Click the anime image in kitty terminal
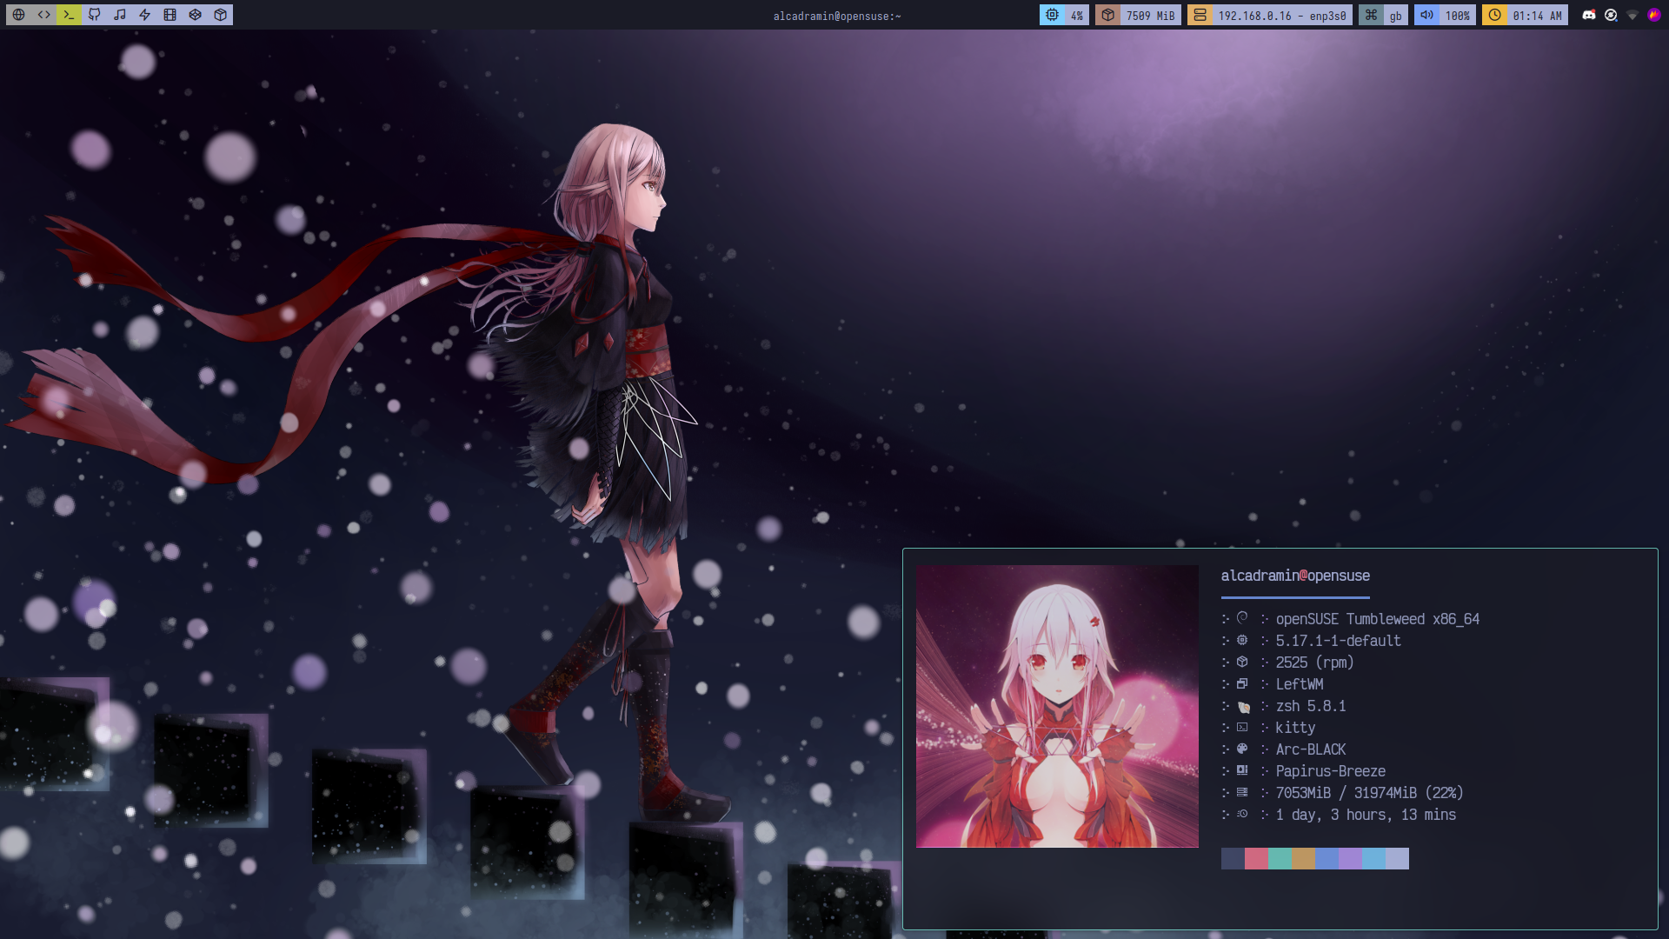 tap(1057, 706)
